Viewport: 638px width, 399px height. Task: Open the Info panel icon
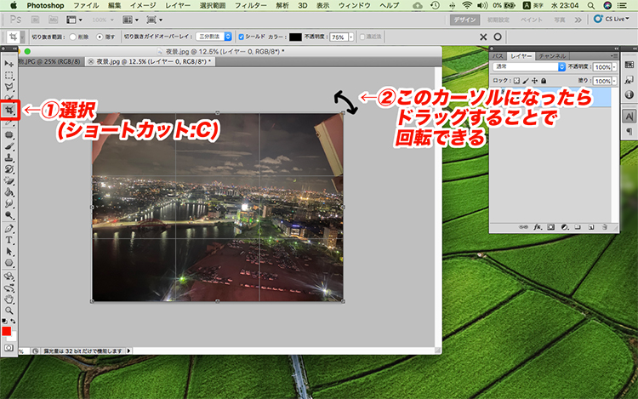pyautogui.click(x=629, y=94)
